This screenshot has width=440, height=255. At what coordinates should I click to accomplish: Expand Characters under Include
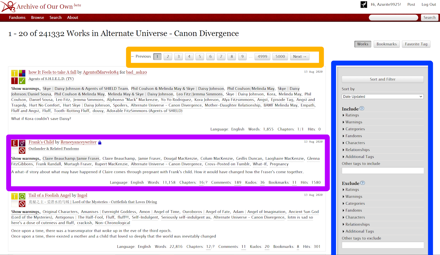point(354,143)
